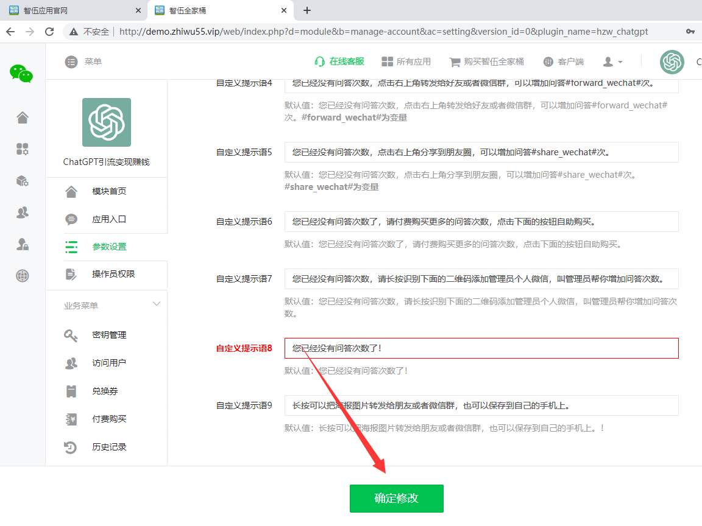Click the globe icon in left rail
Image resolution: width=702 pixels, height=526 pixels.
pyautogui.click(x=23, y=276)
